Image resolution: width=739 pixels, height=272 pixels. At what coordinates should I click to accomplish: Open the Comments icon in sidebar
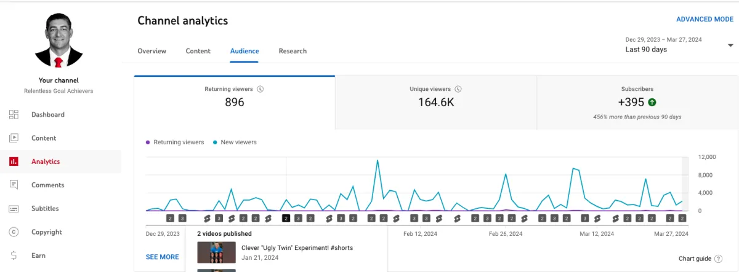click(x=14, y=185)
